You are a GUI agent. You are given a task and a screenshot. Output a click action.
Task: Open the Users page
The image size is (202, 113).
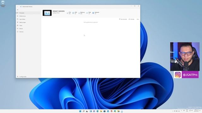pos(28,25)
